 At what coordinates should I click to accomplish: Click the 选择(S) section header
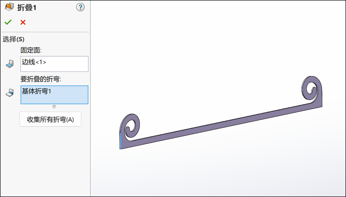coord(13,39)
